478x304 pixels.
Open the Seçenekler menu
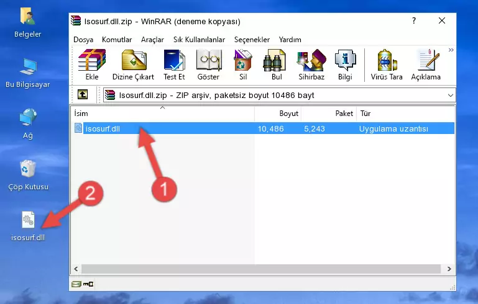tap(252, 40)
